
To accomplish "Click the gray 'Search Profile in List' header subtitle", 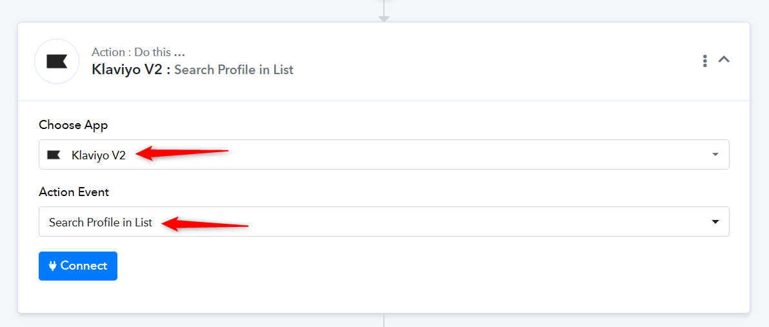I will point(234,70).
